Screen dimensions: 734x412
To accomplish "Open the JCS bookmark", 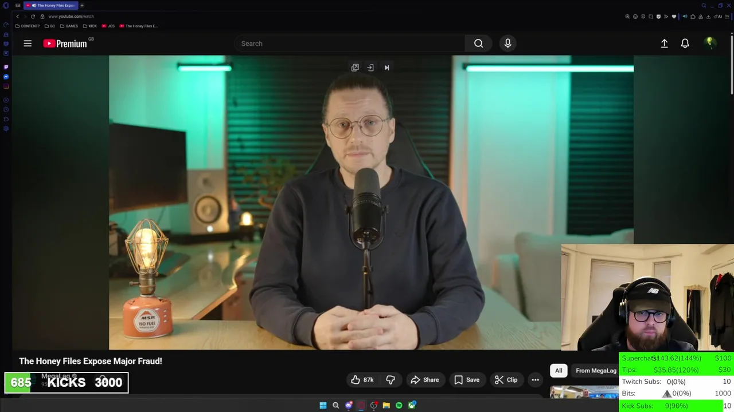I will [x=108, y=26].
